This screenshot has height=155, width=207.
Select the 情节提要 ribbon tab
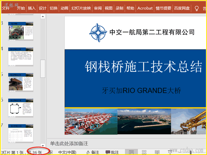point(164,8)
